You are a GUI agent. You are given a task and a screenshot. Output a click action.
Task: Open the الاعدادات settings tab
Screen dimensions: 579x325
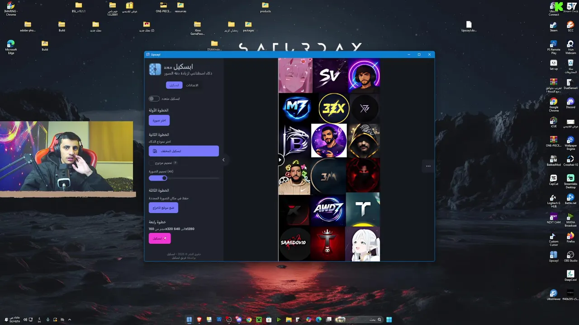click(192, 85)
